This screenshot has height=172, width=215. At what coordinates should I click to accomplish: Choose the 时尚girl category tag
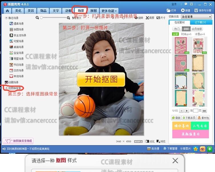[186, 34]
